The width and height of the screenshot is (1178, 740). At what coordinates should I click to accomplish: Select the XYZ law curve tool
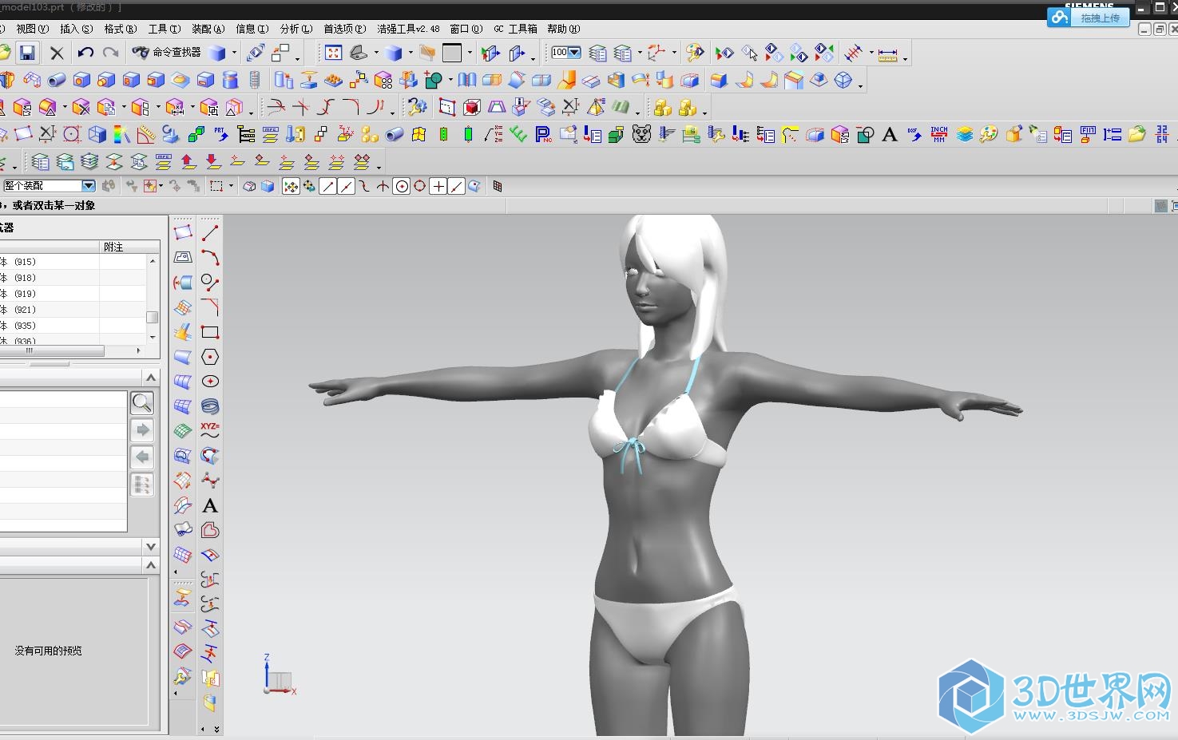coord(210,431)
